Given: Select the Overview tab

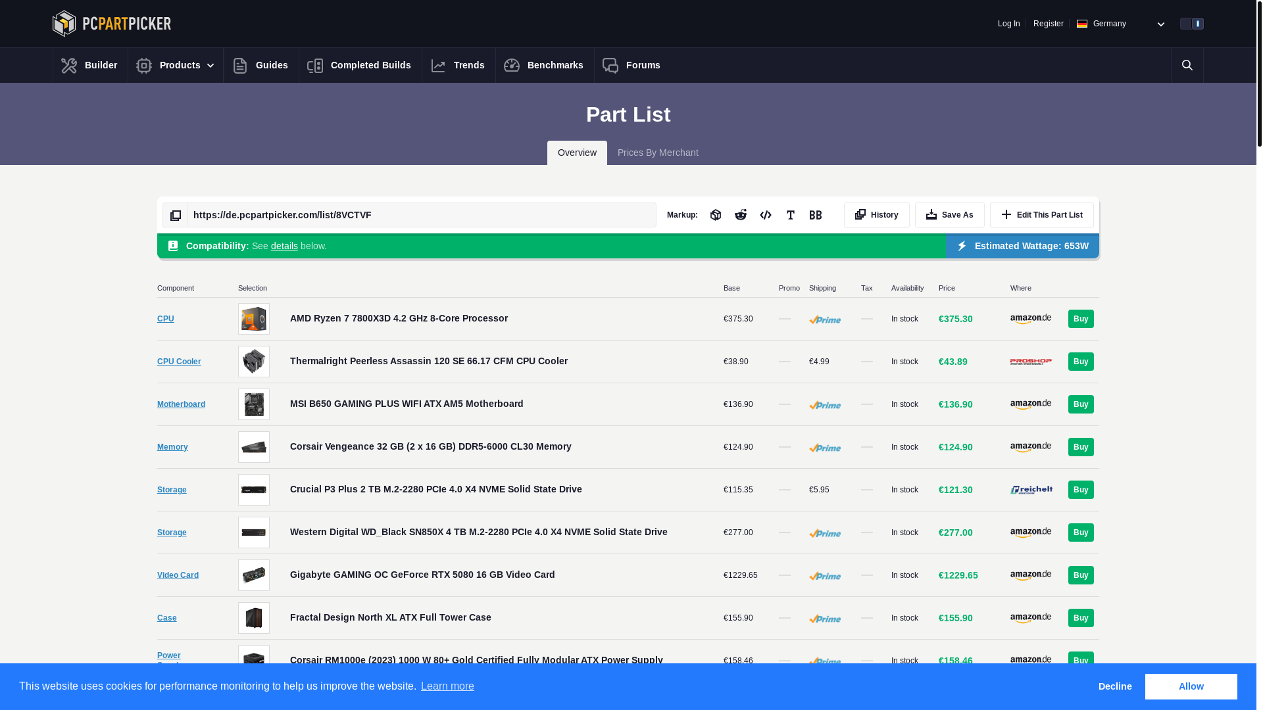Looking at the screenshot, I should click(577, 153).
